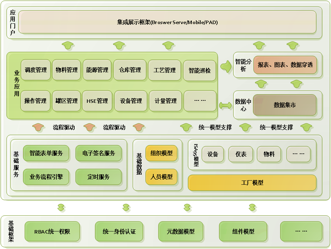Viewport: 331px width, 249px height.
Task: Choose the 物料 box in ISA95模型
Action: tap(269, 154)
